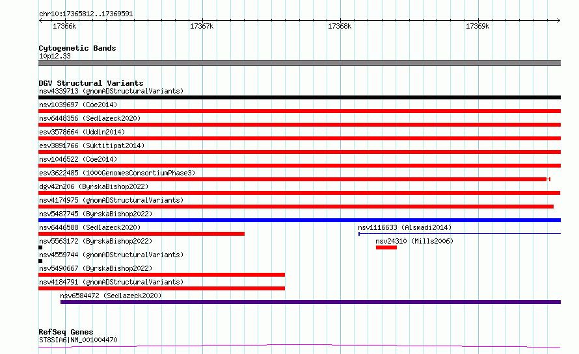Image resolution: width=579 pixels, height=354 pixels.
Task: Click the thin blue nsv1116633 variant line
Action: 460,233
